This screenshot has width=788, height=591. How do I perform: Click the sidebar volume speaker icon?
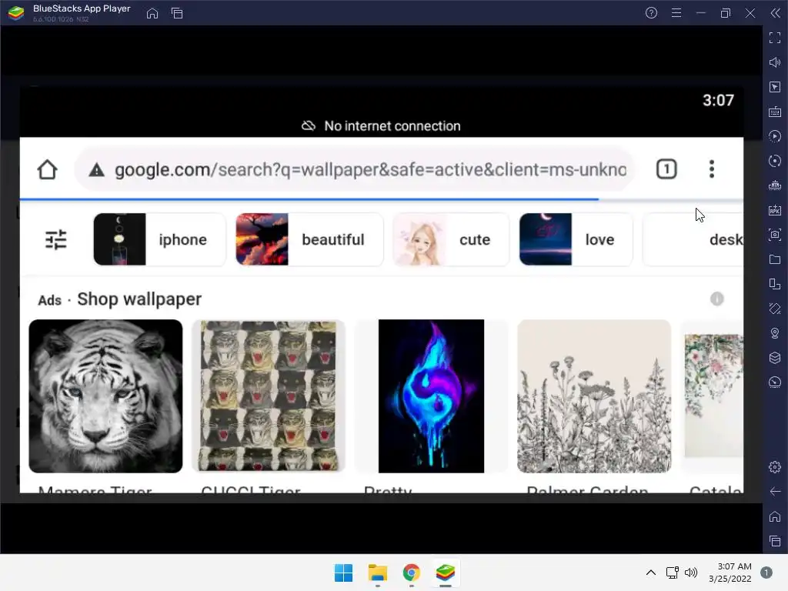coord(775,62)
